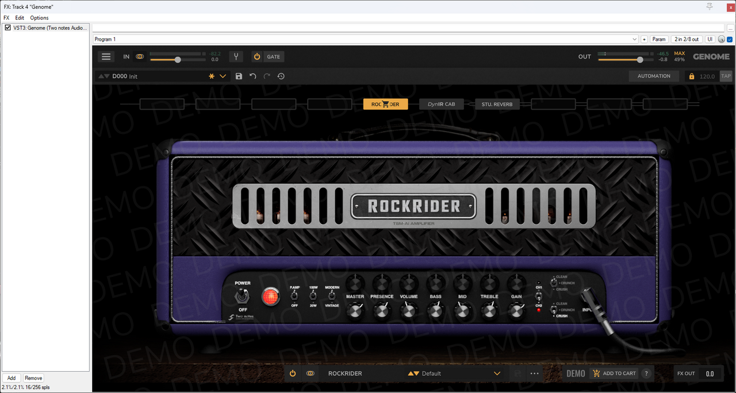736x393 pixels.
Task: Toggle the UI button
Action: [710, 39]
